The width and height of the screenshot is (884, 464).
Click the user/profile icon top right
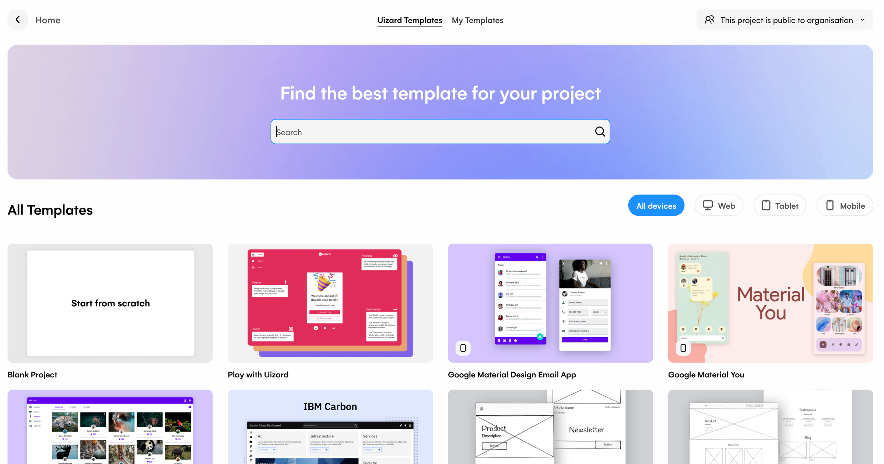(x=709, y=19)
